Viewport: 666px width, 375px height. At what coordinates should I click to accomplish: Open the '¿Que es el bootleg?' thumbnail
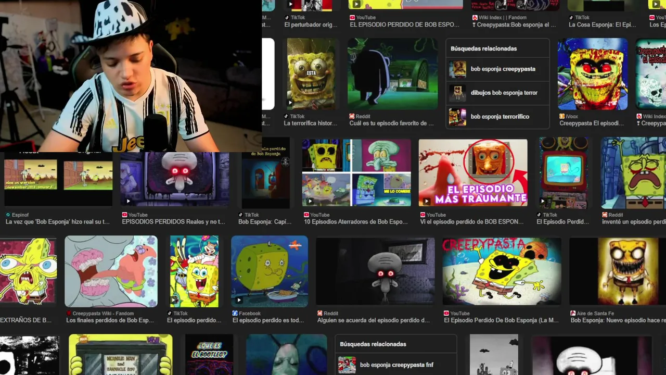pos(209,355)
